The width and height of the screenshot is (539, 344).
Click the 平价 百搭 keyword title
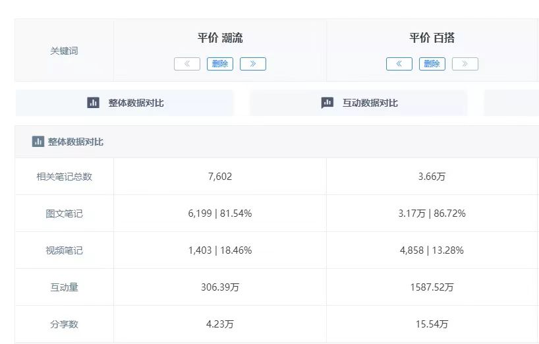coord(432,38)
